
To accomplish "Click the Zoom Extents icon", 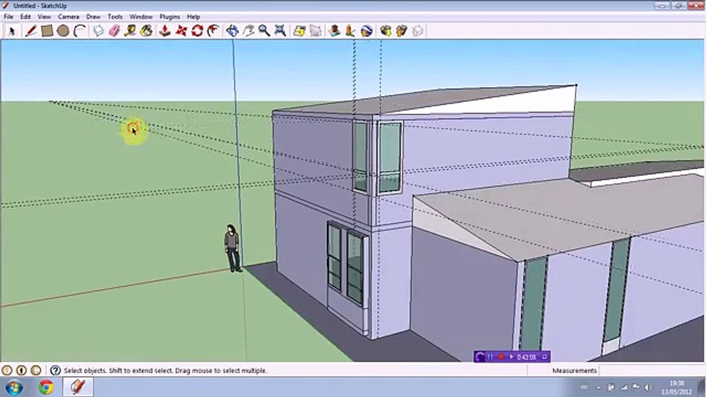I will pyautogui.click(x=280, y=31).
